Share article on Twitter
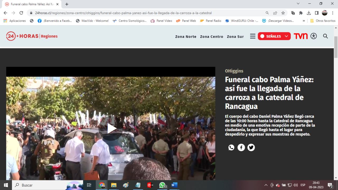 click(251, 147)
